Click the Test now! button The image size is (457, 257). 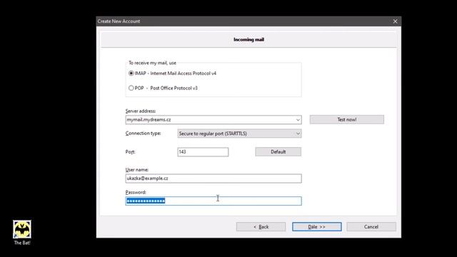[347, 119]
